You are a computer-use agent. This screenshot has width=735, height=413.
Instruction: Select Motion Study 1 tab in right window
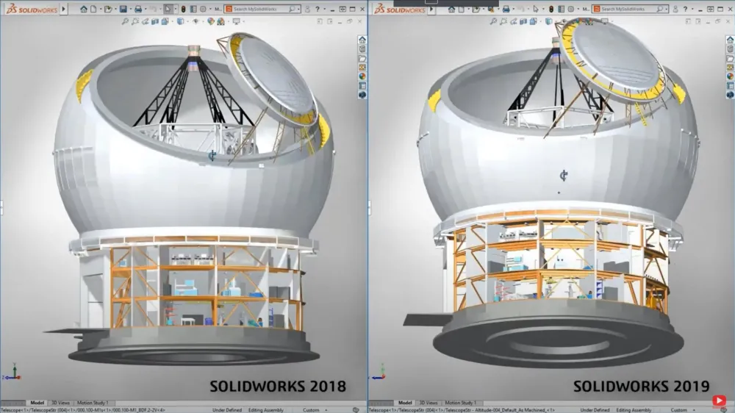pyautogui.click(x=460, y=403)
